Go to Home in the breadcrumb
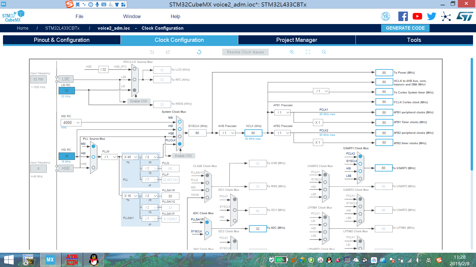 coord(23,28)
